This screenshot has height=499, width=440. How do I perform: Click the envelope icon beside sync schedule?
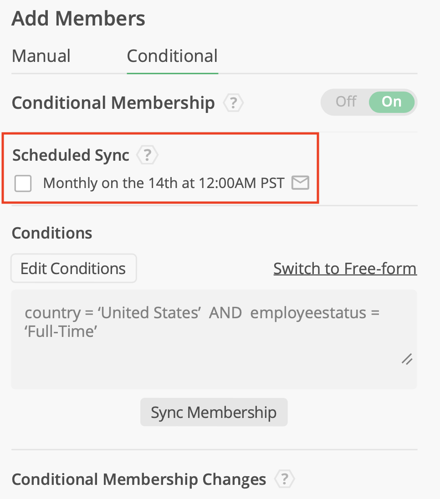point(300,183)
